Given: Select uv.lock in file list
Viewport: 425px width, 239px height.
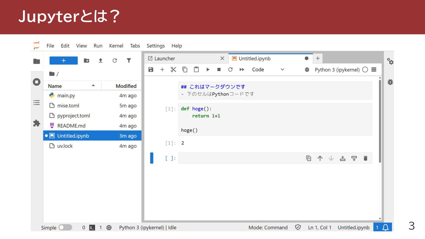Looking at the screenshot, I should coord(92,146).
